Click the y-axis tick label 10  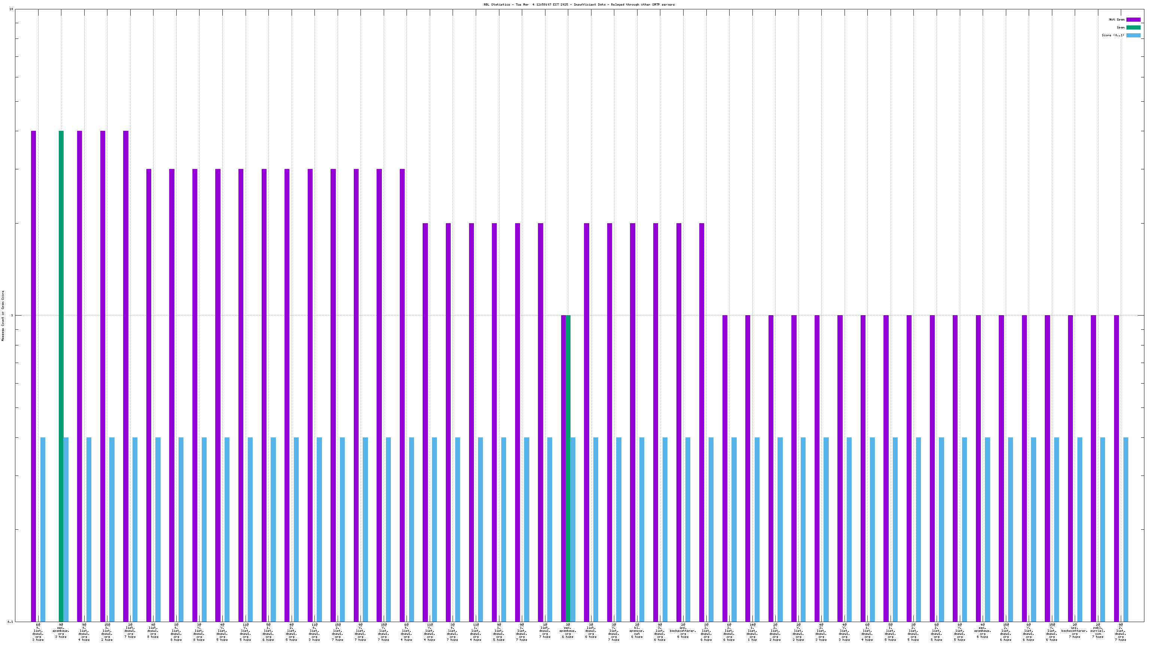point(11,9)
